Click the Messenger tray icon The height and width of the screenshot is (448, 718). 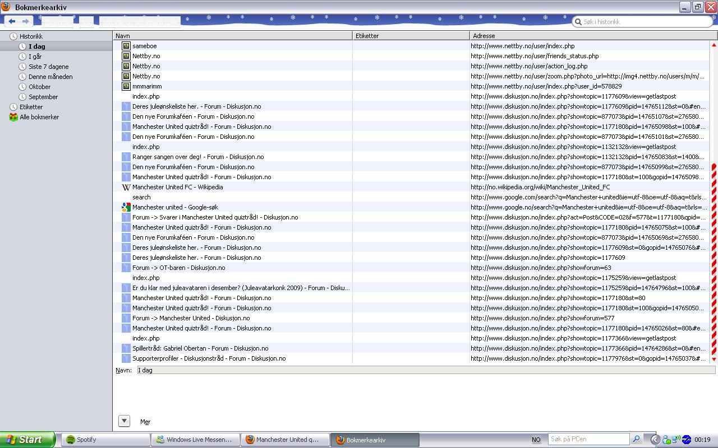pos(666,440)
